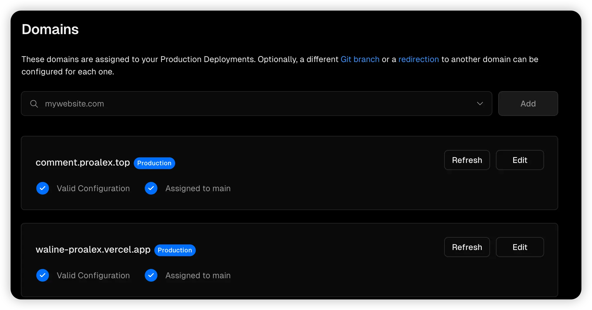592x310 pixels.
Task: Click Valid Configuration check icon for comment.proalex.top
Action: pyautogui.click(x=43, y=188)
